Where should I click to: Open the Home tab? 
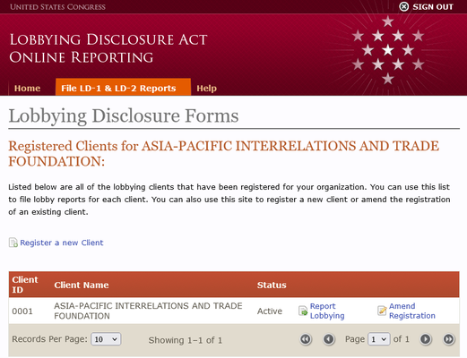[28, 89]
